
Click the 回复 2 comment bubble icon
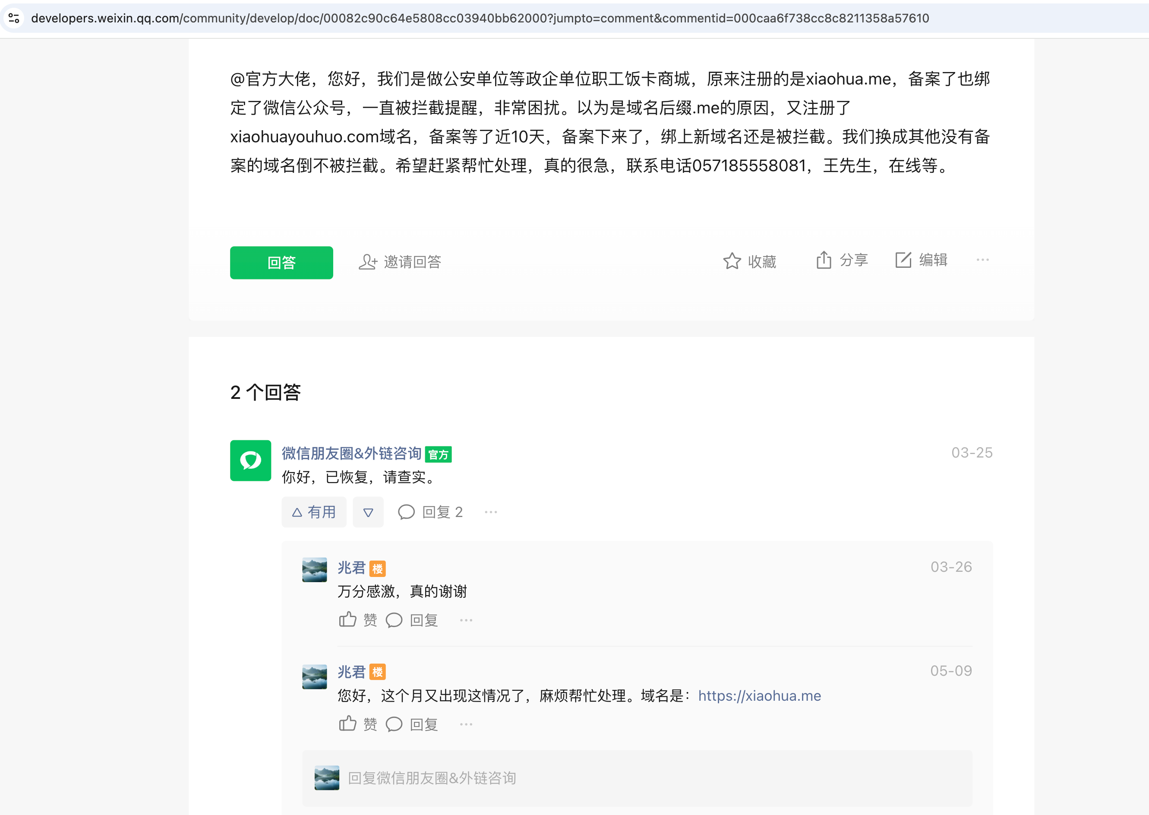(x=406, y=512)
